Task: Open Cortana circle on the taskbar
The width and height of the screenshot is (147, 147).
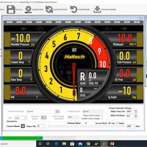Action: click(40, 144)
